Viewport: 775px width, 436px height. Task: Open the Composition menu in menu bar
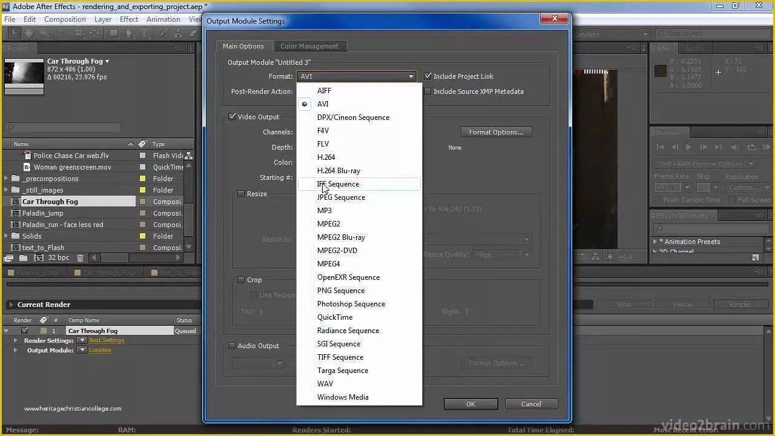(x=65, y=19)
